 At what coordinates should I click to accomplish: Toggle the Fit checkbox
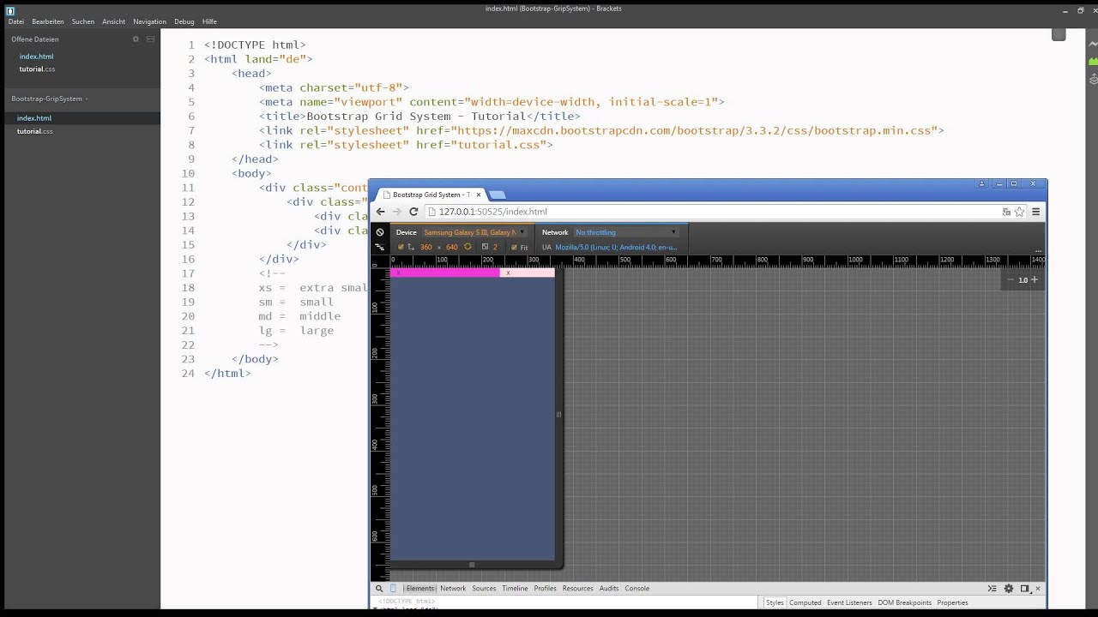pyautogui.click(x=514, y=248)
